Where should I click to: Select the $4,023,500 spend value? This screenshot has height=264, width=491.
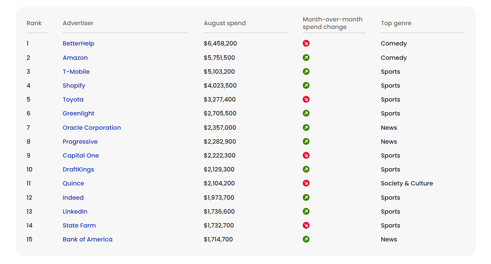[x=220, y=85]
